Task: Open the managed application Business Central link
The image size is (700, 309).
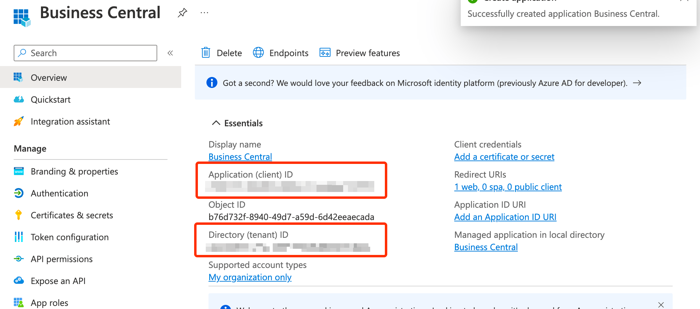Action: tap(486, 247)
